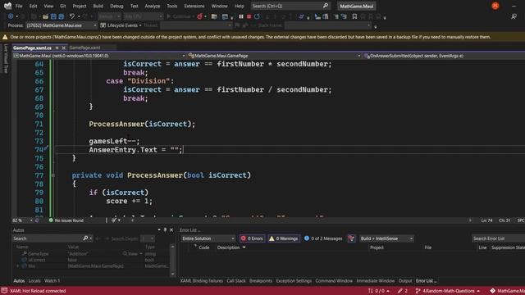Click the Ln: 74 status indicator
Viewport: 525px width, 295px height.
486,220
